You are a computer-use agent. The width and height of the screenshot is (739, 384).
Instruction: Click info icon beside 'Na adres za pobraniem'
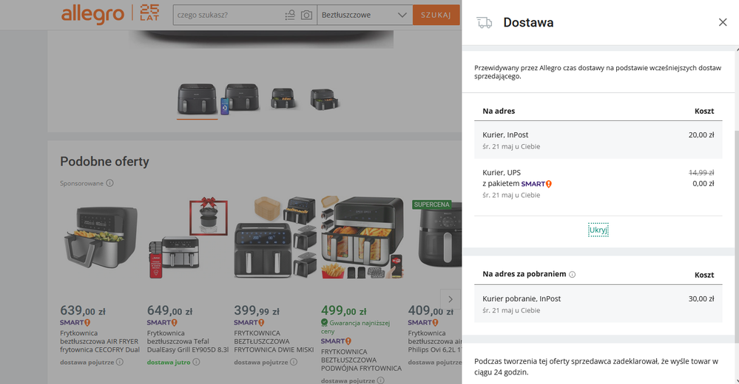coord(572,275)
